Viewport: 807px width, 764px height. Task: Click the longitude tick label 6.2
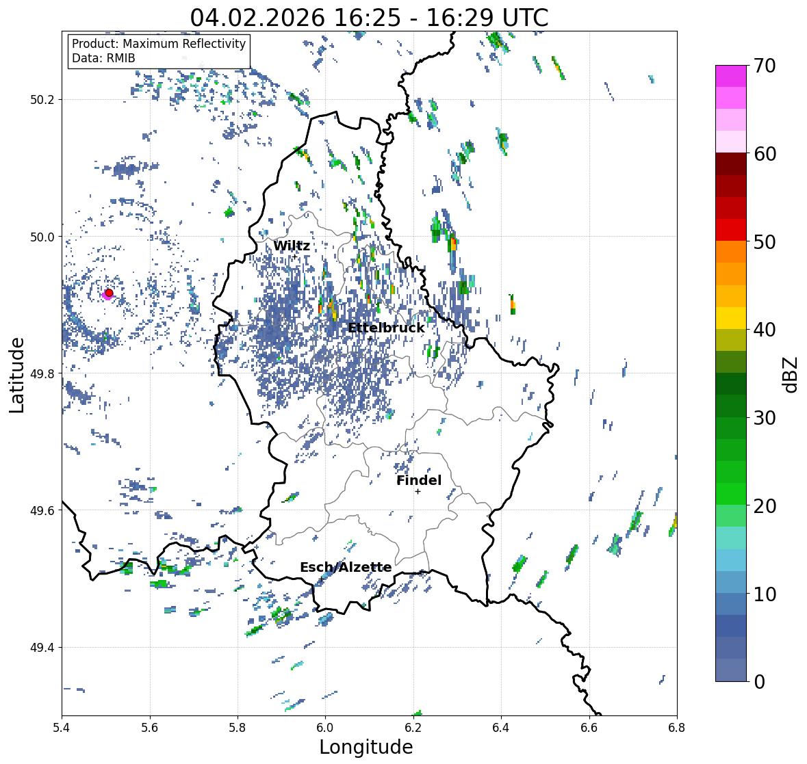point(413,728)
